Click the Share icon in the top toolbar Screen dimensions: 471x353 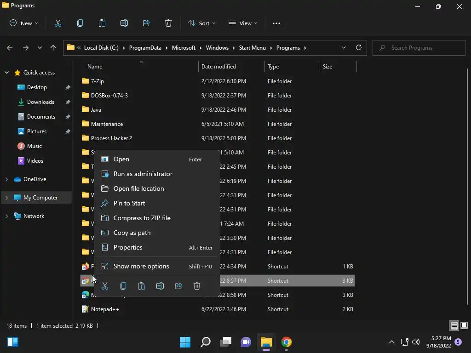coord(146,23)
